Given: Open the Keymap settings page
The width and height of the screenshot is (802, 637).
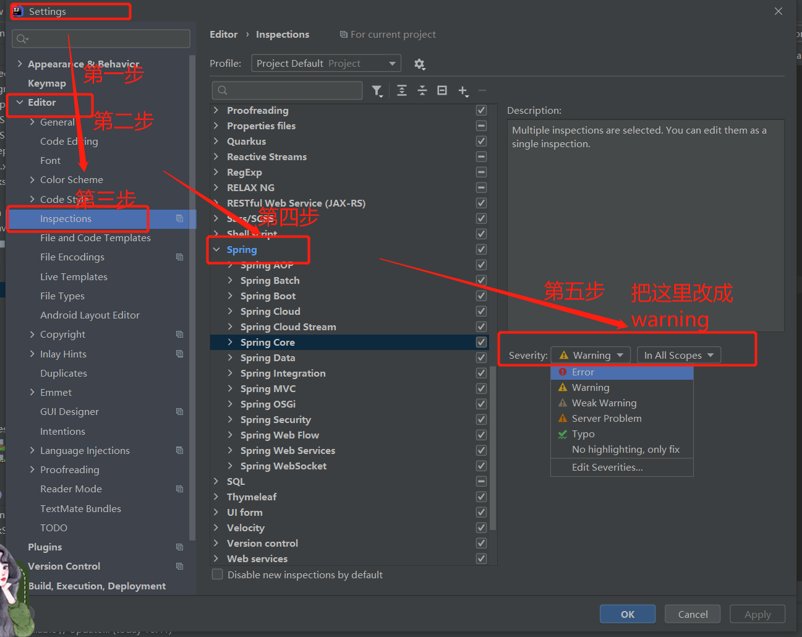Looking at the screenshot, I should pos(47,83).
